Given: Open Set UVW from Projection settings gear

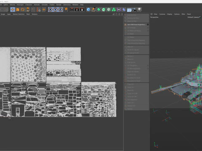Looking at the screenshot, I should (148, 25).
